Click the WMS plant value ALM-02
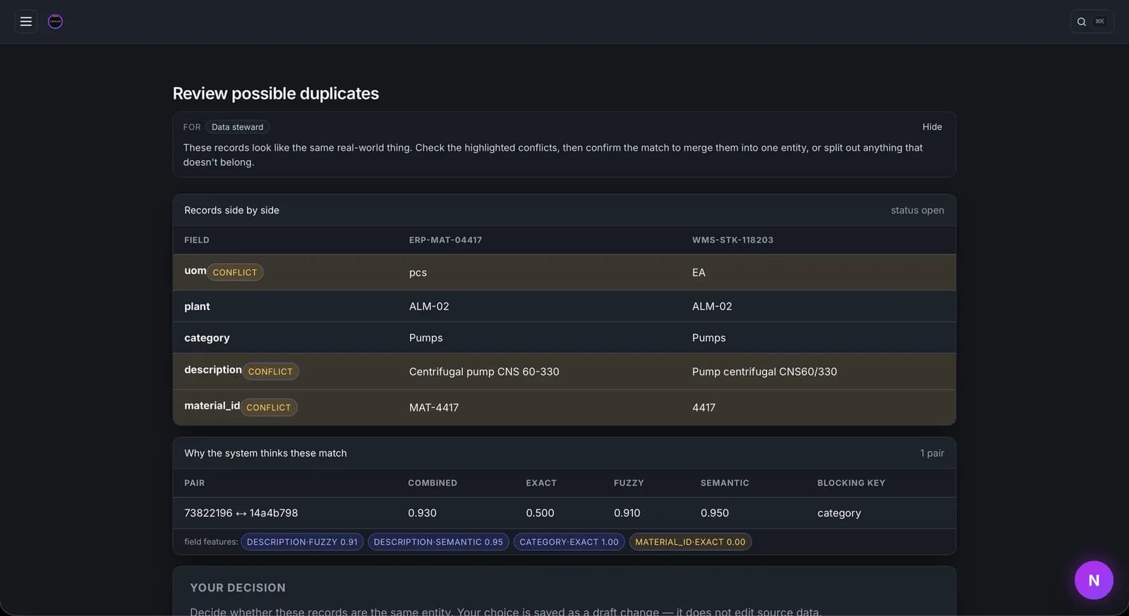The height and width of the screenshot is (616, 1129). (712, 307)
